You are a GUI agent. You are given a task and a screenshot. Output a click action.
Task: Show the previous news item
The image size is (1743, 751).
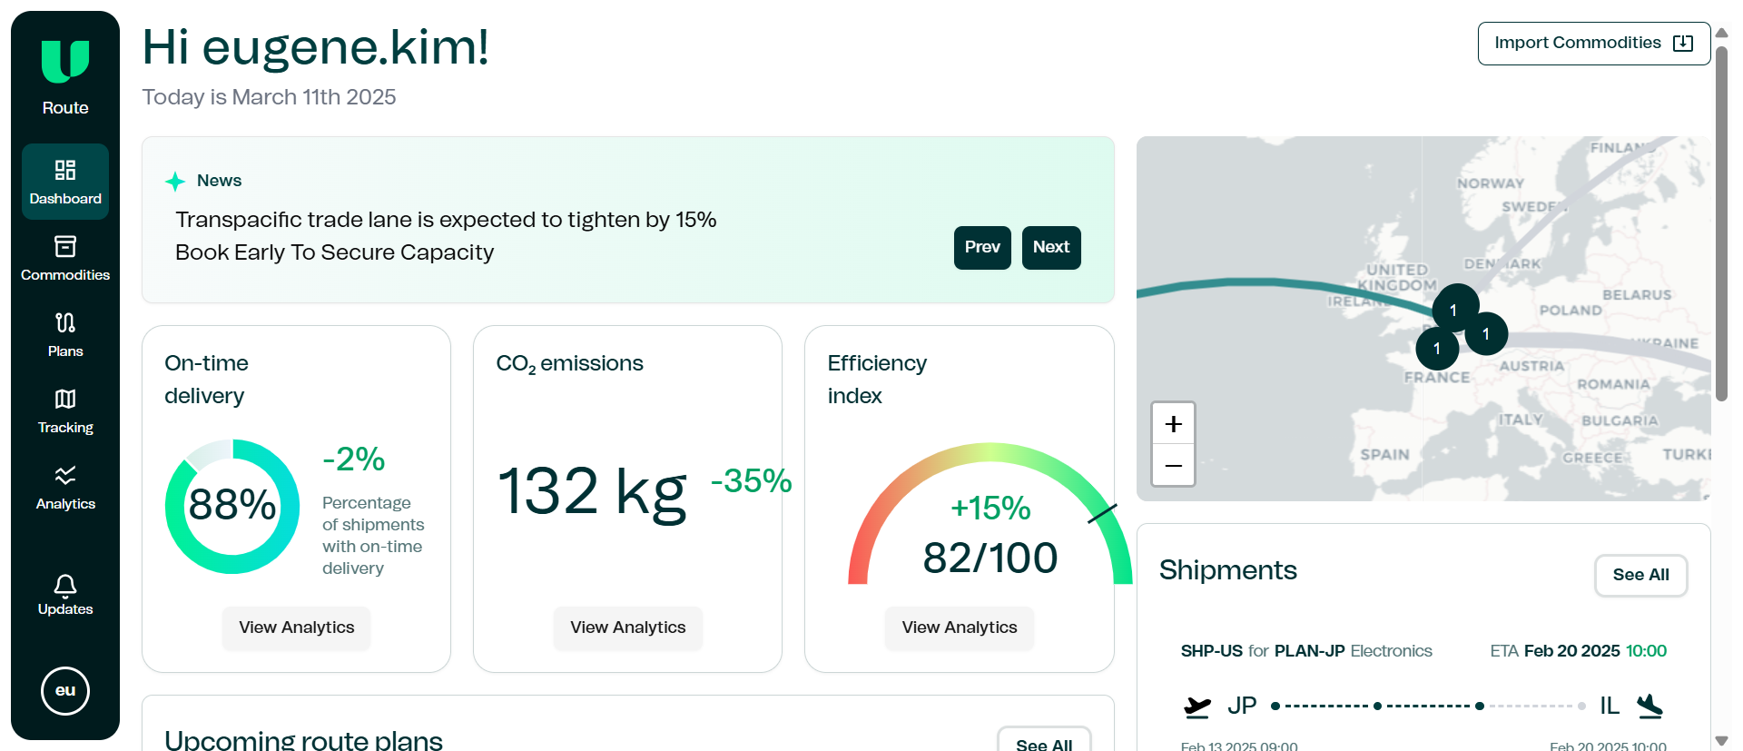pyautogui.click(x=982, y=248)
